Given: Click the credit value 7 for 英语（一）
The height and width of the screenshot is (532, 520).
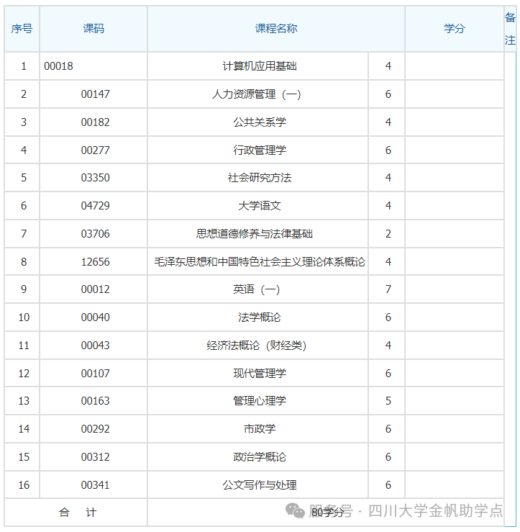Looking at the screenshot, I should click(x=388, y=289).
